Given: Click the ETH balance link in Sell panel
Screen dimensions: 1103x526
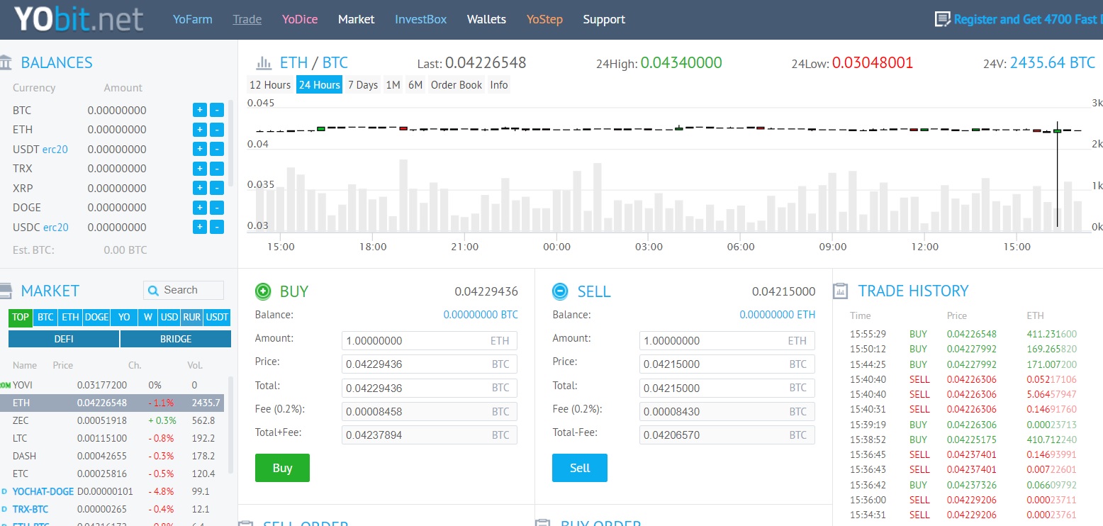Looking at the screenshot, I should (x=778, y=315).
